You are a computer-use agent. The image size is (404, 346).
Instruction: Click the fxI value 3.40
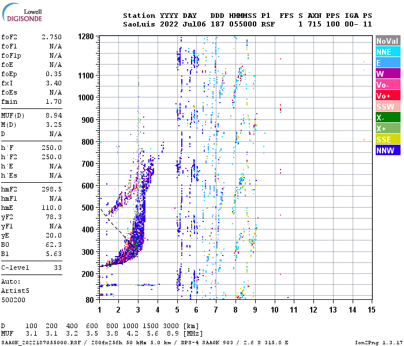pyautogui.click(x=54, y=83)
